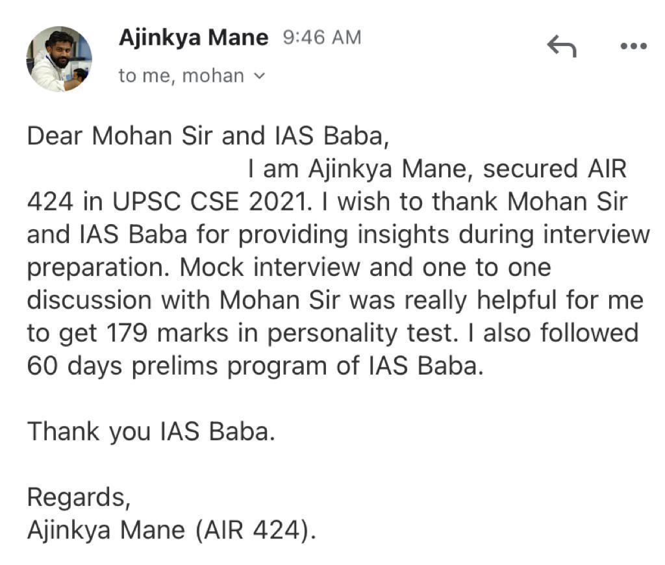Select the signature "Ajinkya Mane (AIR 424)."

[171, 530]
